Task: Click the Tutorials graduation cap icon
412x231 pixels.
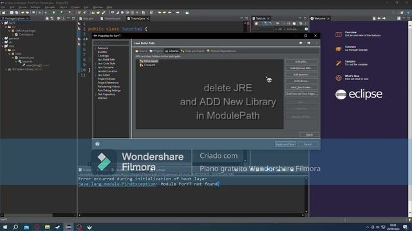Action: point(339,49)
